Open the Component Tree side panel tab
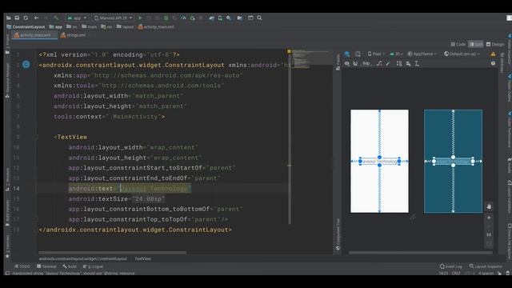Image resolution: width=512 pixels, height=288 pixels. [338, 234]
